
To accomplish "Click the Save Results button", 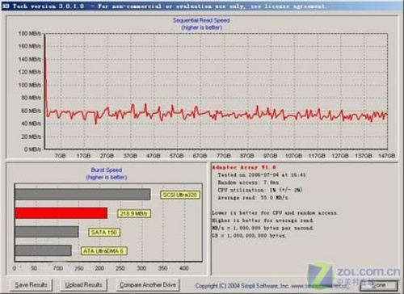I will click(31, 285).
